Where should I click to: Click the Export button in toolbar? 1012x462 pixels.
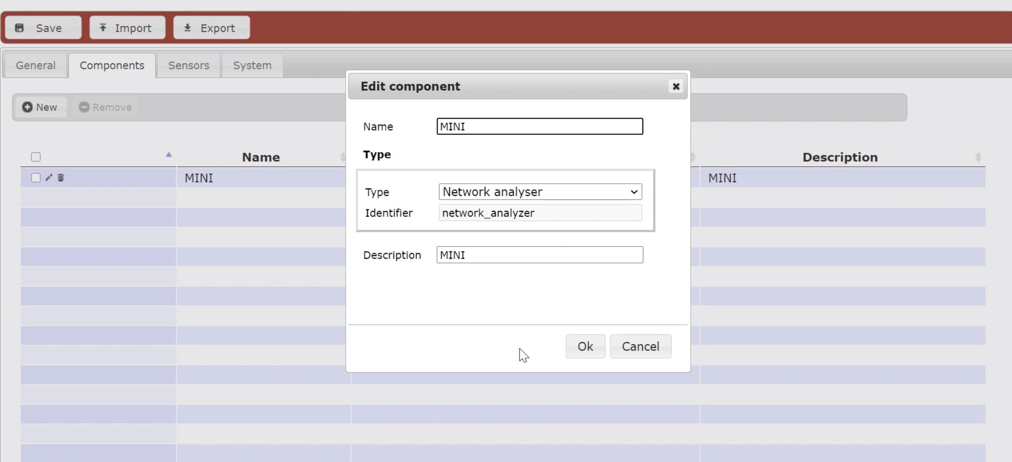click(211, 28)
